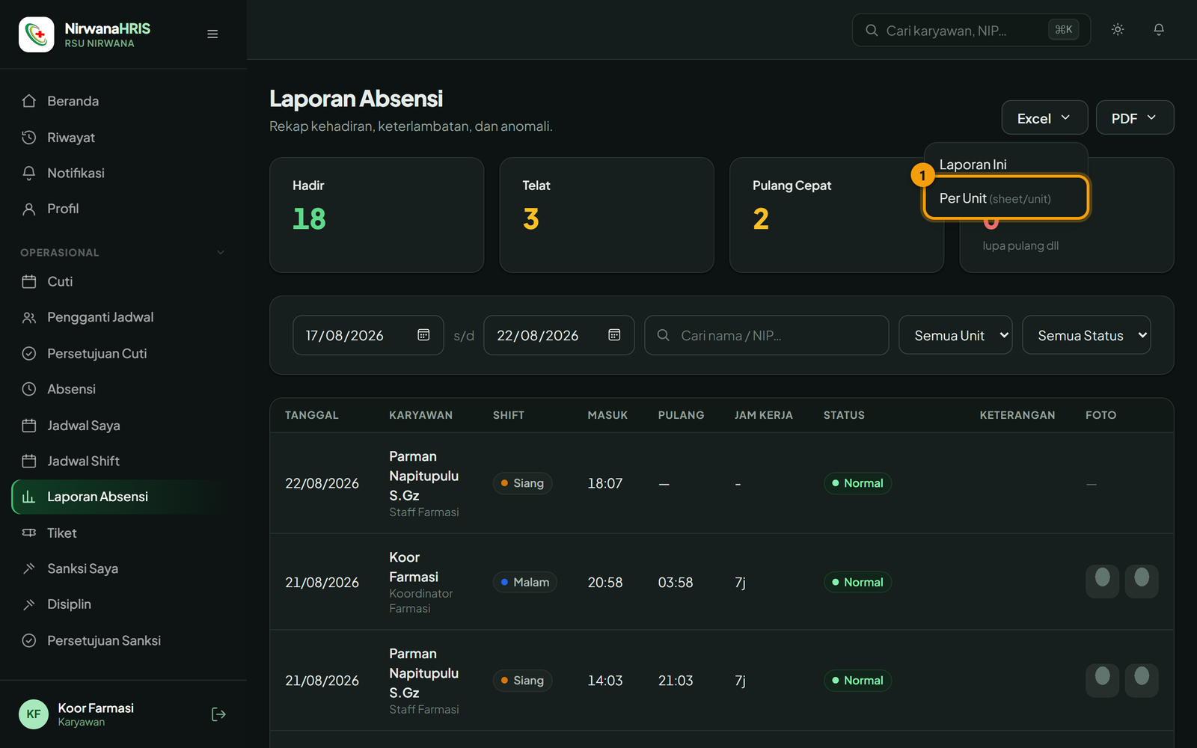Open Jadwal Shift page
This screenshot has height=748, width=1197.
pos(123,462)
